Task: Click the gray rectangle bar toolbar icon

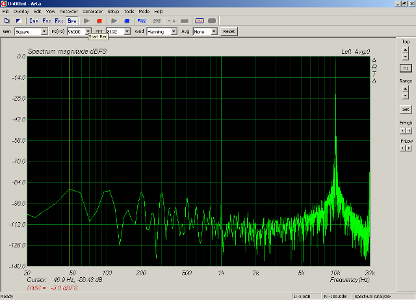Action: point(185,21)
